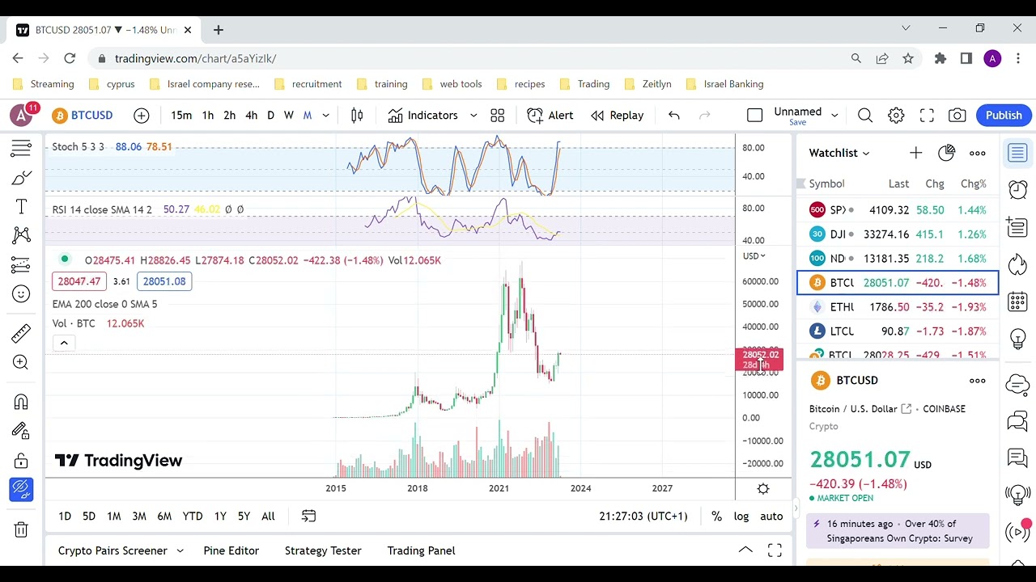Undo the last chart action
This screenshot has height=582, width=1036.
[x=673, y=116]
